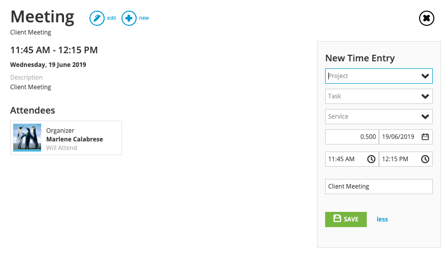Expand the Service dropdown arrow
This screenshot has height=258, width=445.
click(x=425, y=117)
